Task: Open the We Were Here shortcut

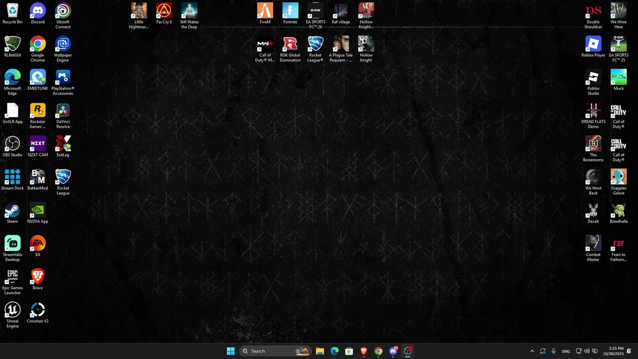Action: click(x=619, y=16)
